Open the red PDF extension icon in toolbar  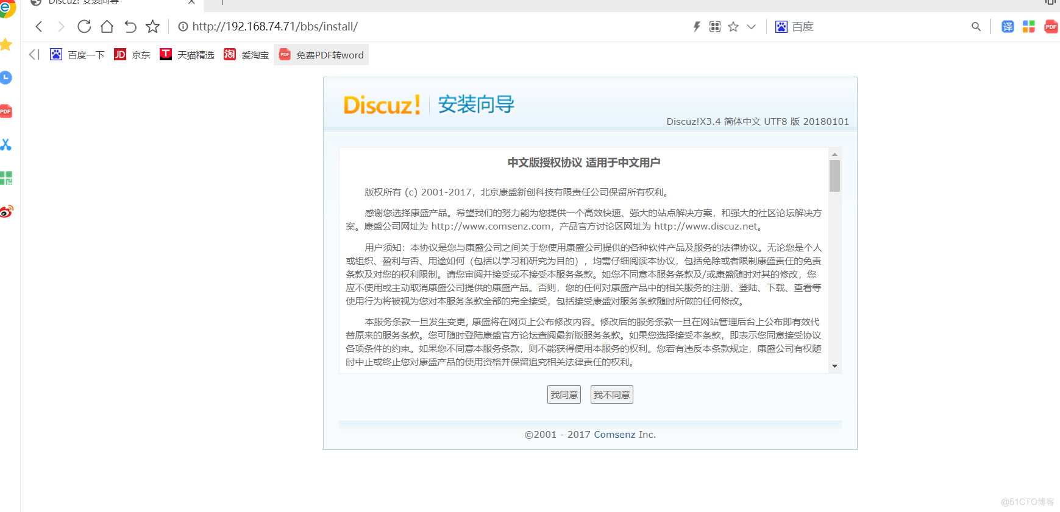click(1051, 26)
